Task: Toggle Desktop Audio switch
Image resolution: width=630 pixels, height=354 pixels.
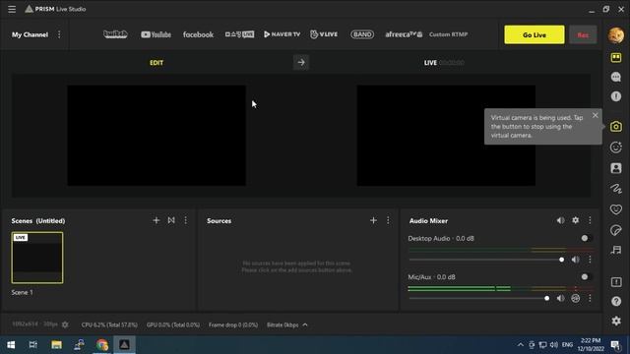Action: click(x=586, y=238)
